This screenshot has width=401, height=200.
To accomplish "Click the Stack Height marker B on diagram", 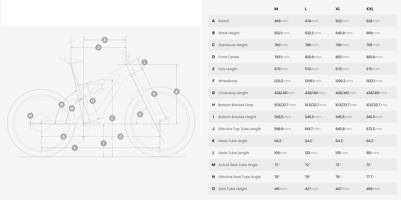I will coord(177,92).
